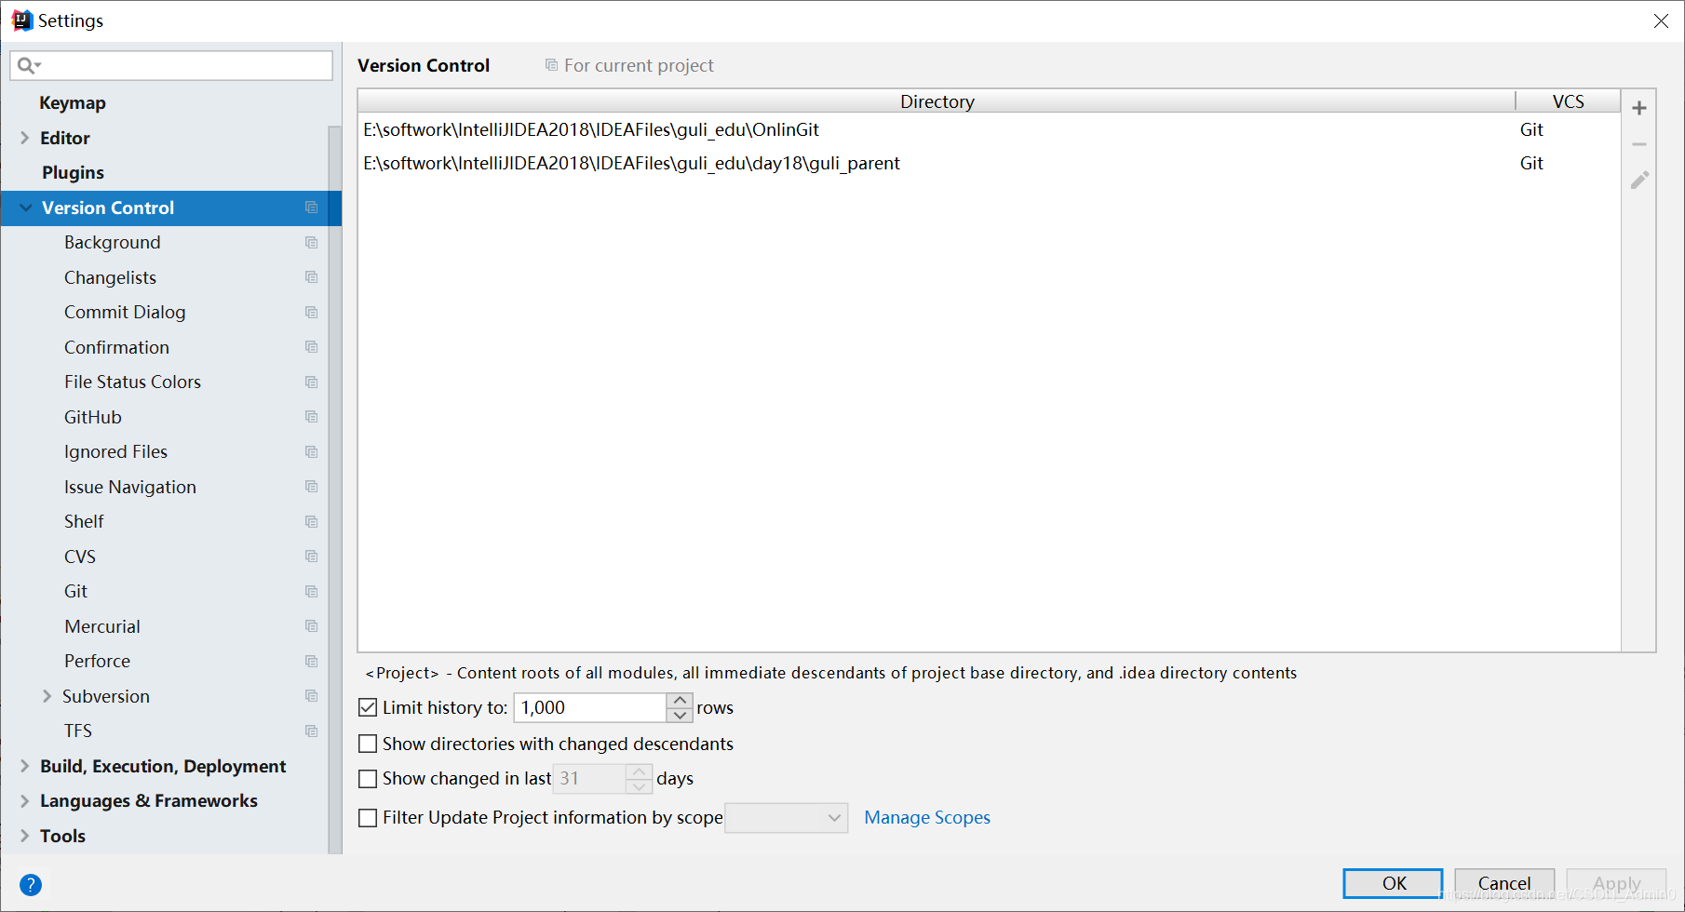The height and width of the screenshot is (912, 1685).
Task: Click the project-level icon beside Subversion
Action: tap(312, 696)
